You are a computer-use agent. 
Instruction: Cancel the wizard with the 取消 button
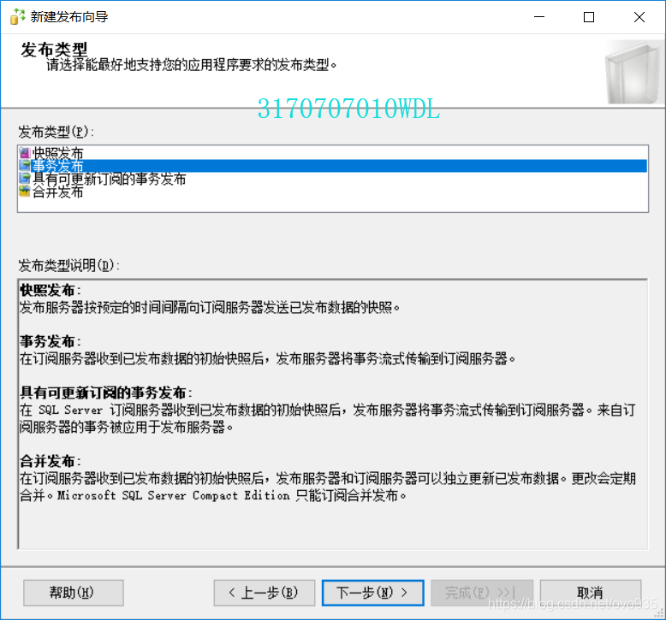point(591,593)
